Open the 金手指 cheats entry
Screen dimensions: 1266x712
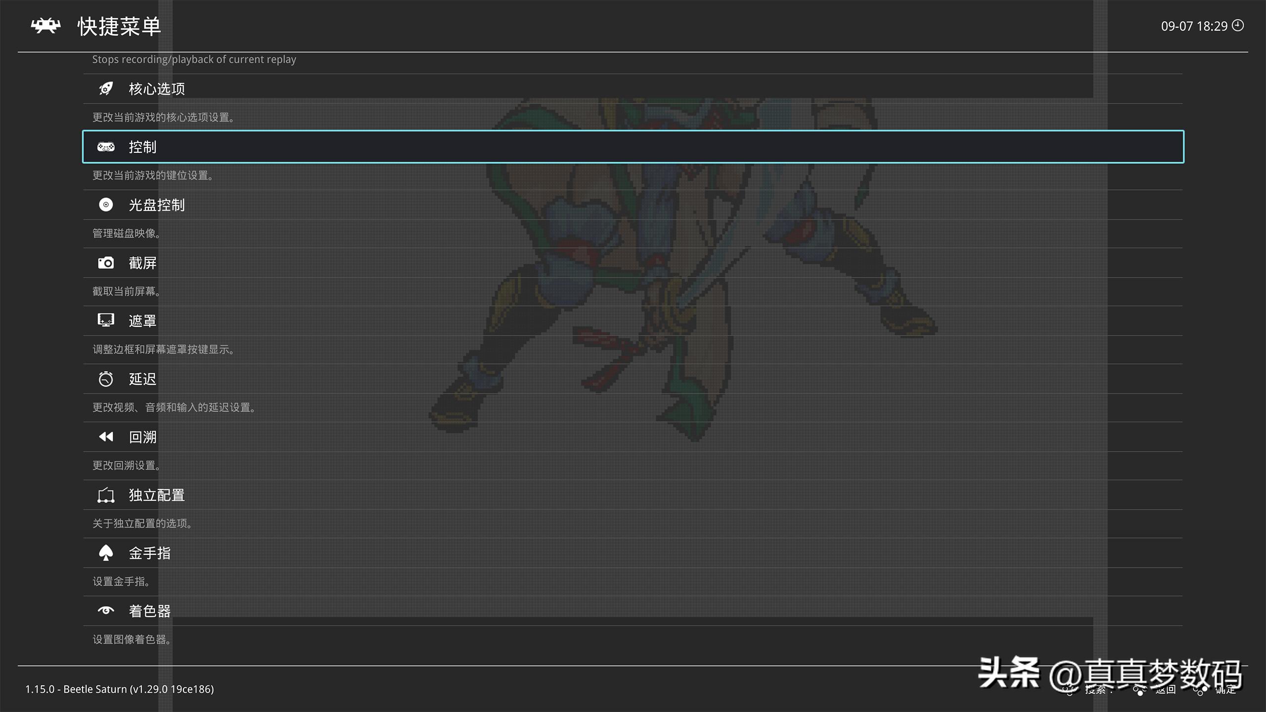coord(150,553)
